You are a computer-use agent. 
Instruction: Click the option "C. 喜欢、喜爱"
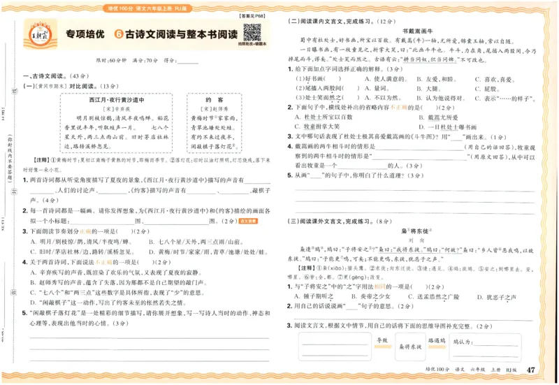(495, 79)
